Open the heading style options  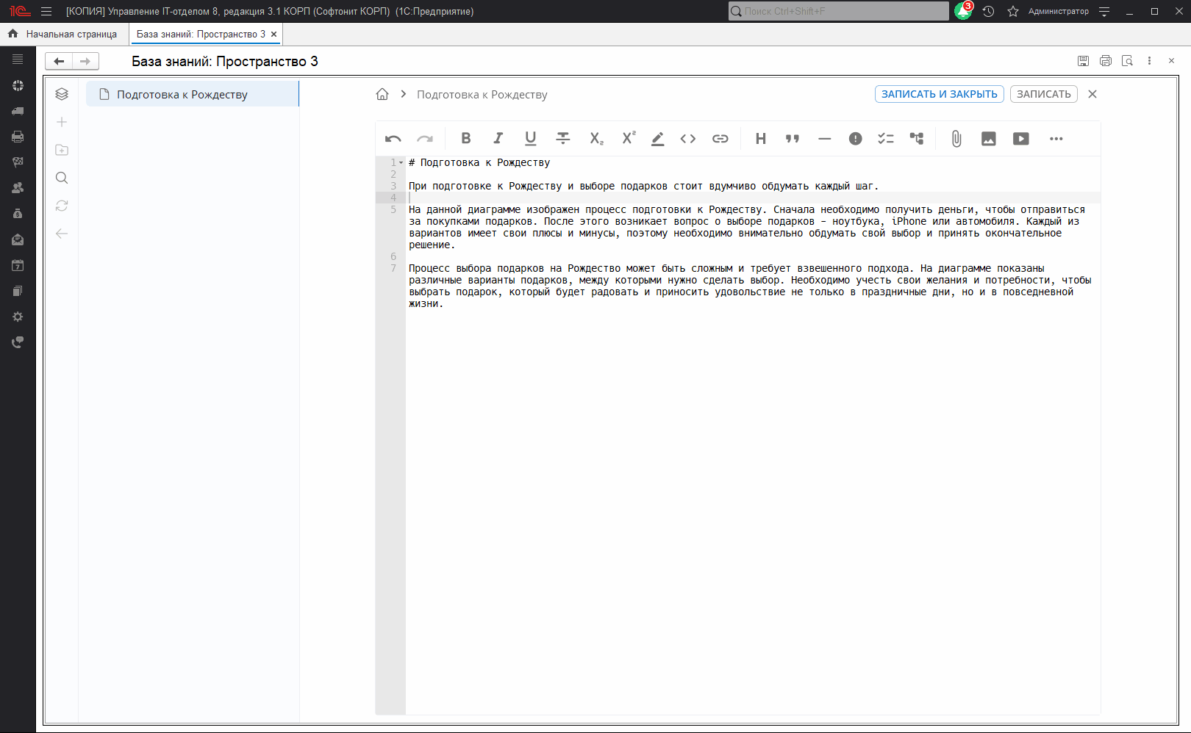click(x=760, y=138)
